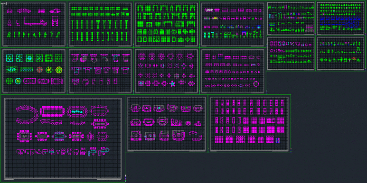Select the red symbol in the small green figures sheet
The width and height of the screenshot is (367, 183).
[354, 59]
